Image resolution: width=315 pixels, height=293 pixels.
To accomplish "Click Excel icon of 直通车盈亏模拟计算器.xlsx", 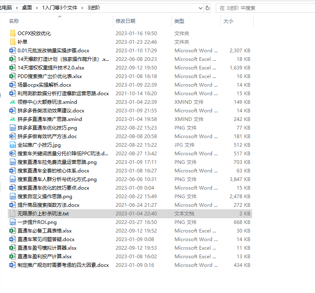I will click(13, 248).
